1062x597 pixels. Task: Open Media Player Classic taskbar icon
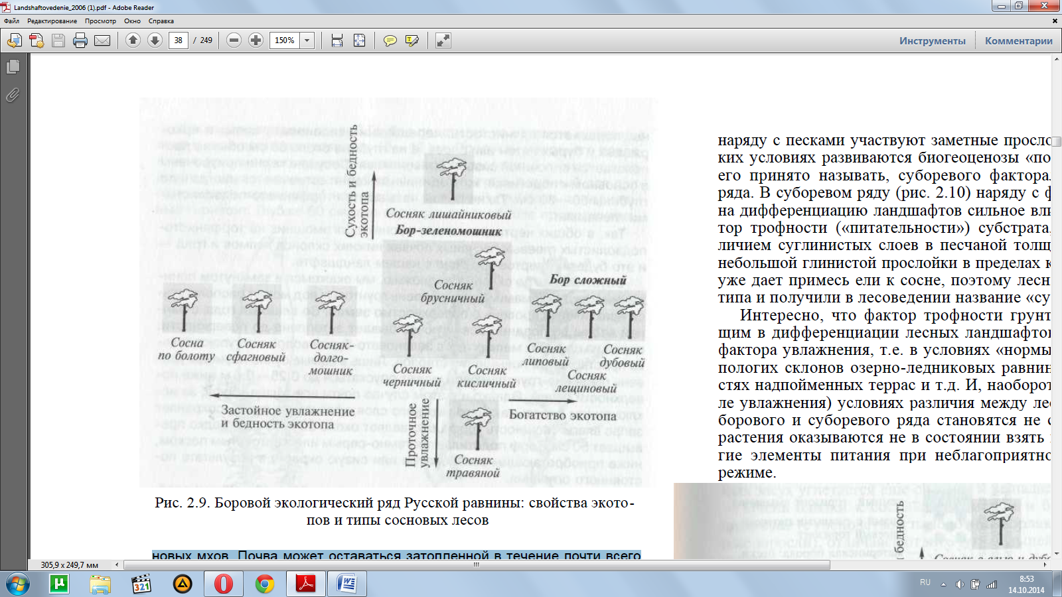coord(141,584)
